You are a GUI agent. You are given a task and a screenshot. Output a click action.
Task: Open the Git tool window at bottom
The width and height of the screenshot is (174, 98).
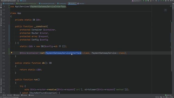[4, 95]
